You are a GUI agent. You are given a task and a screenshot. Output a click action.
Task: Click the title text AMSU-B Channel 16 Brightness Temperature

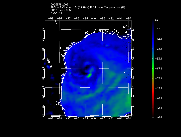tap(88, 7)
